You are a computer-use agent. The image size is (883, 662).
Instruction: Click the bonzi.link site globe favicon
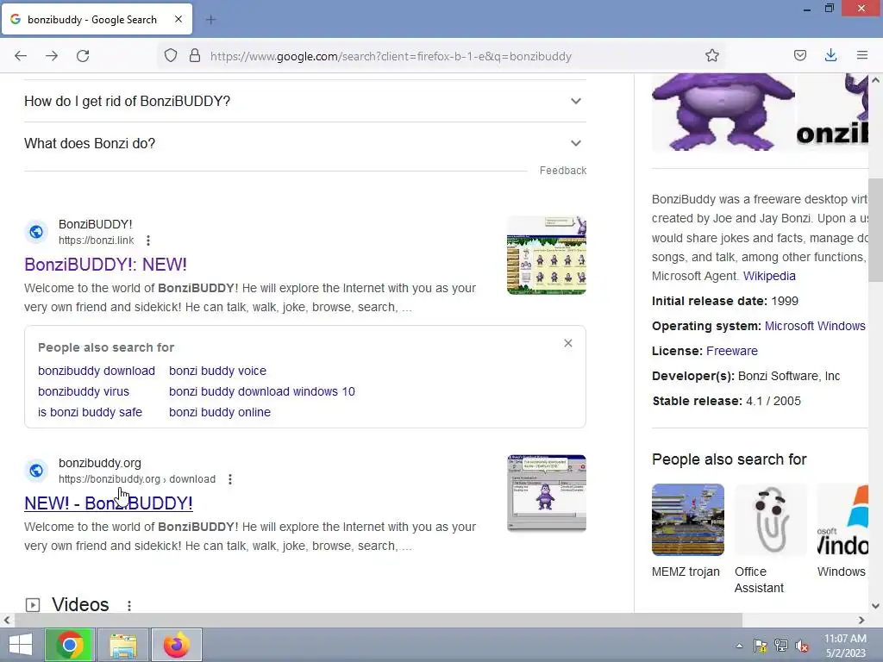36,232
